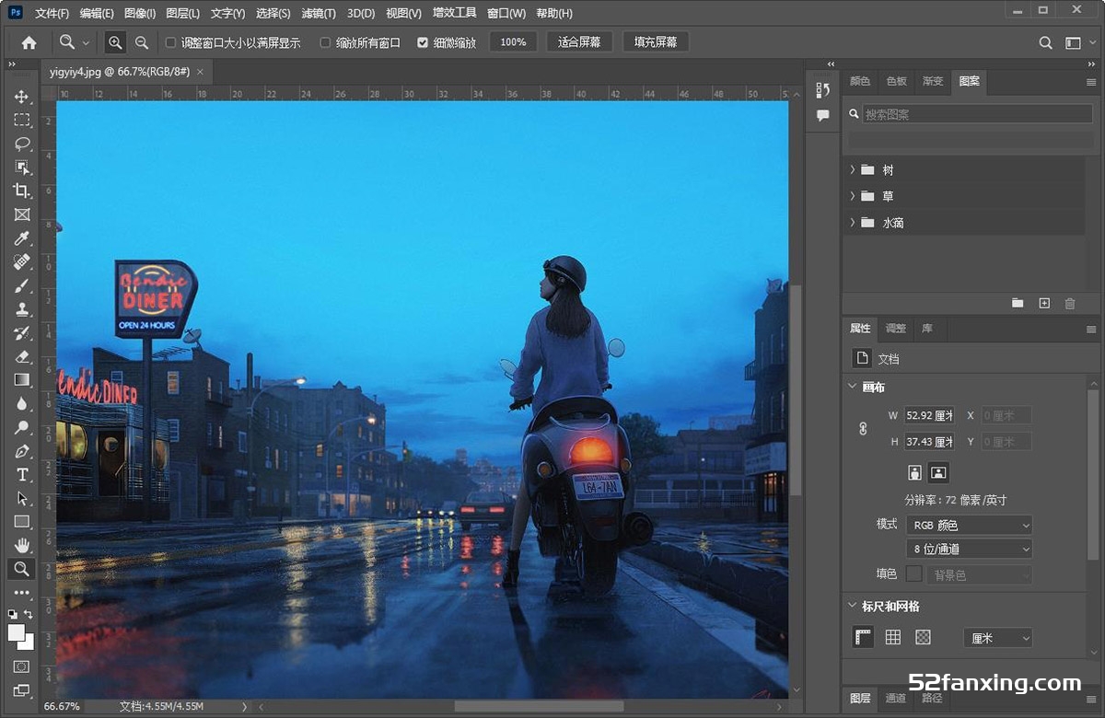This screenshot has height=718, width=1105.
Task: Select the Hand tool
Action: point(21,544)
